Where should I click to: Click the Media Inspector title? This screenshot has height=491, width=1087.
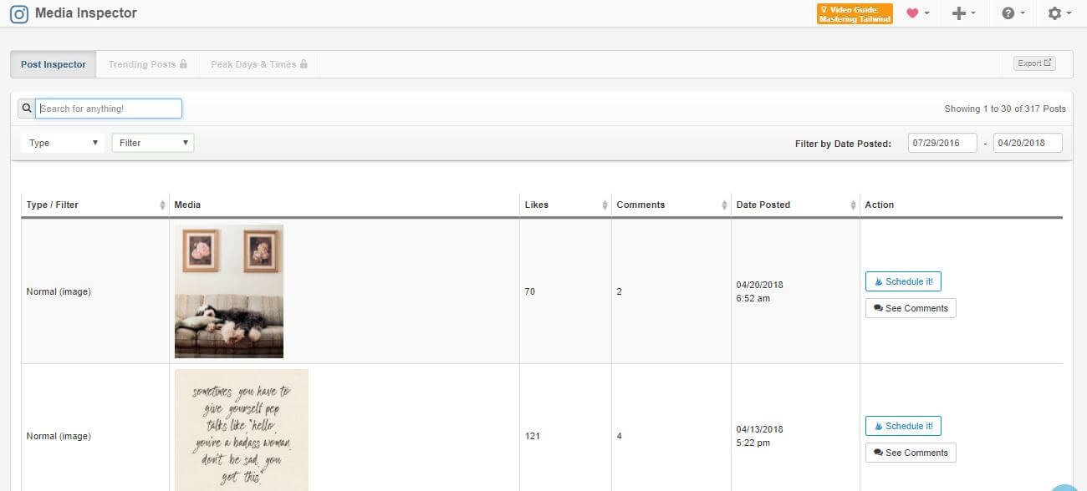(x=86, y=13)
